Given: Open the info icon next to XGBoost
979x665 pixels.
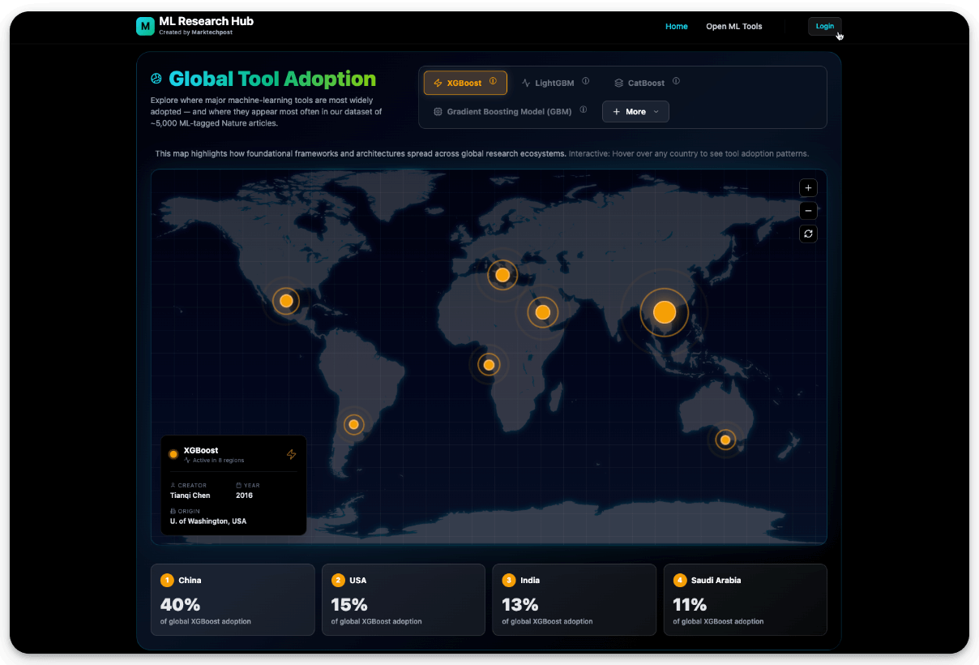Looking at the screenshot, I should [493, 81].
